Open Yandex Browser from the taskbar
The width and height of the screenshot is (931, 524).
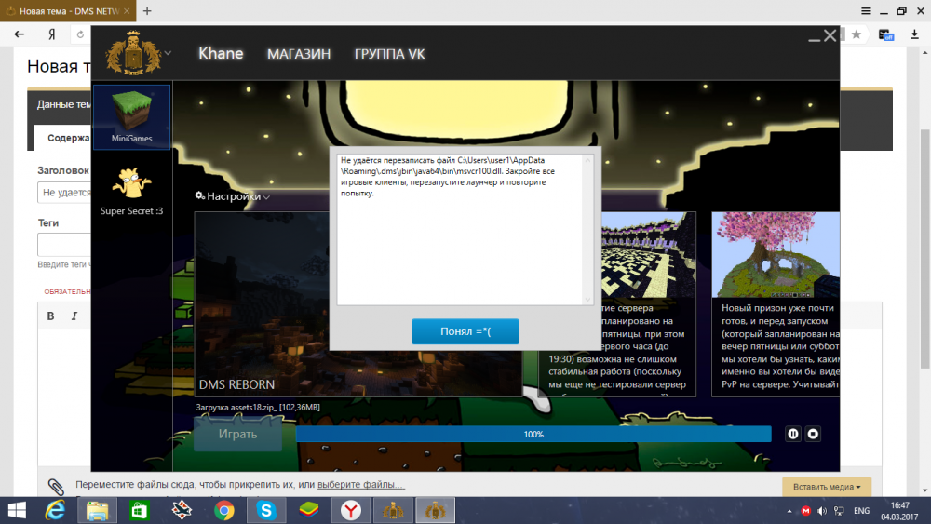pyautogui.click(x=349, y=510)
